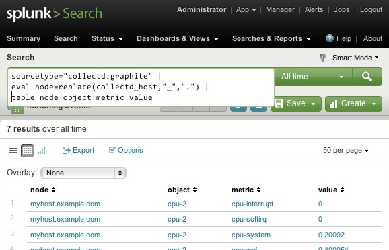This screenshot has width=389, height=250.
Task: Click the cpu-softirq metric cell
Action: (249, 219)
